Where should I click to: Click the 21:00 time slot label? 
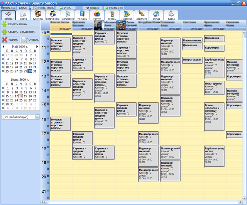click(46, 191)
